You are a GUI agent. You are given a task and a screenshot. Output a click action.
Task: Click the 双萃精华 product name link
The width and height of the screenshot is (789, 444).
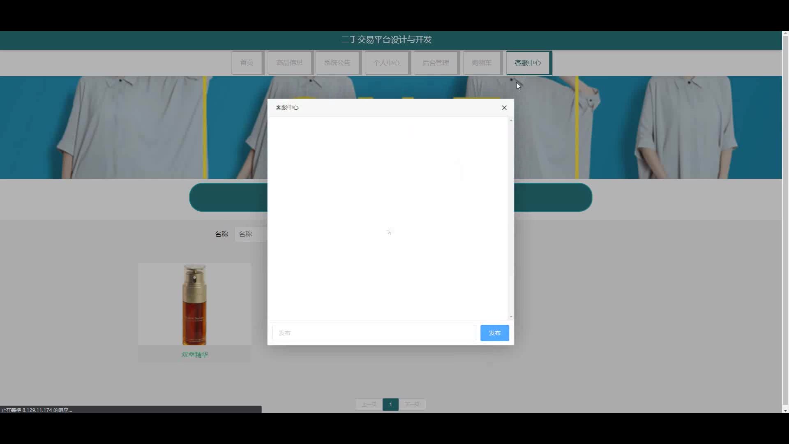pyautogui.click(x=195, y=354)
